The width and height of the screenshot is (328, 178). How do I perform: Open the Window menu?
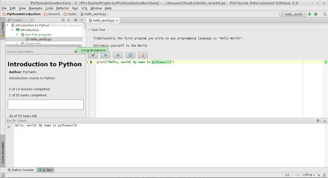coord(96,8)
